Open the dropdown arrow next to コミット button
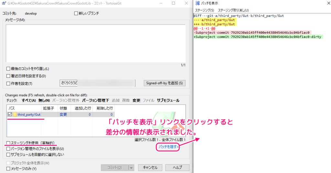This screenshot has height=173, width=331. [131, 167]
